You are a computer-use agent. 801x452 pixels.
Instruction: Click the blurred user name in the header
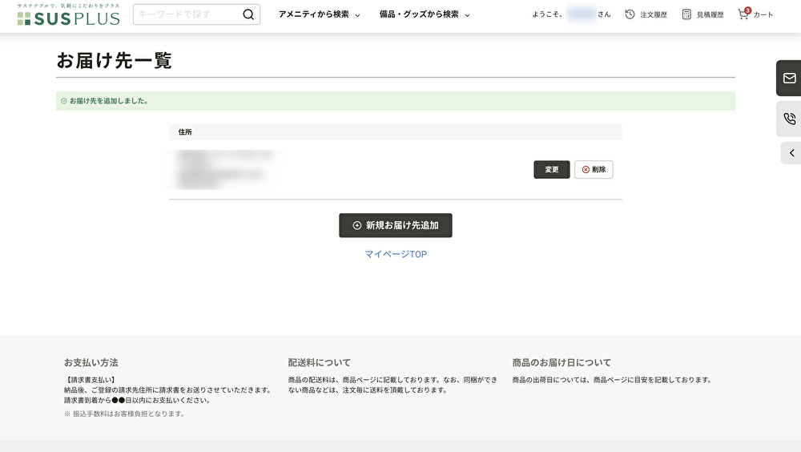(x=580, y=14)
